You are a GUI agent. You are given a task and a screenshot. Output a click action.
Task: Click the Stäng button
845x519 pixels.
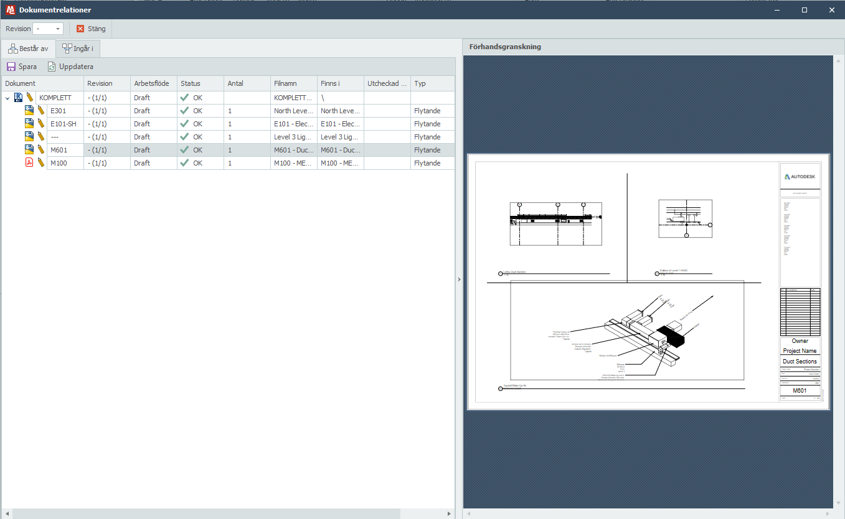click(91, 29)
